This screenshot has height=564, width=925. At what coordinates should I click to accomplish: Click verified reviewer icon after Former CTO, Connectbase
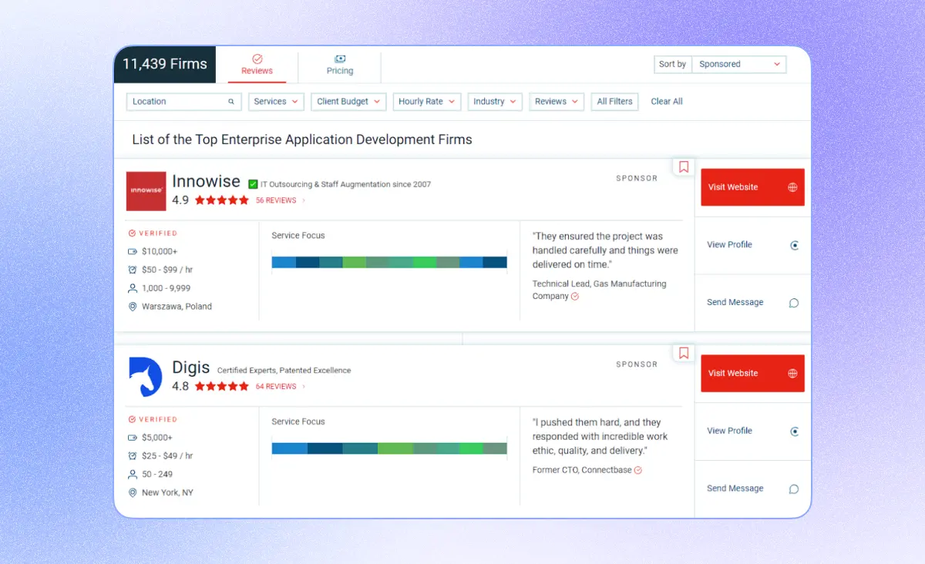638,470
